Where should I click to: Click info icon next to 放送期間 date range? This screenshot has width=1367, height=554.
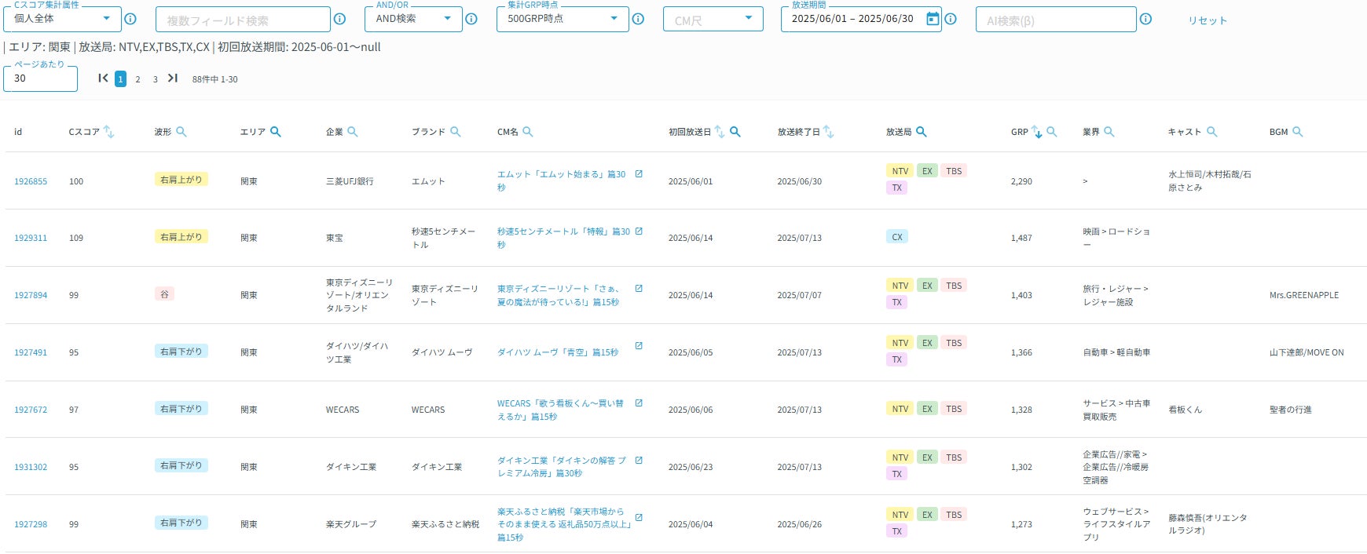(951, 19)
